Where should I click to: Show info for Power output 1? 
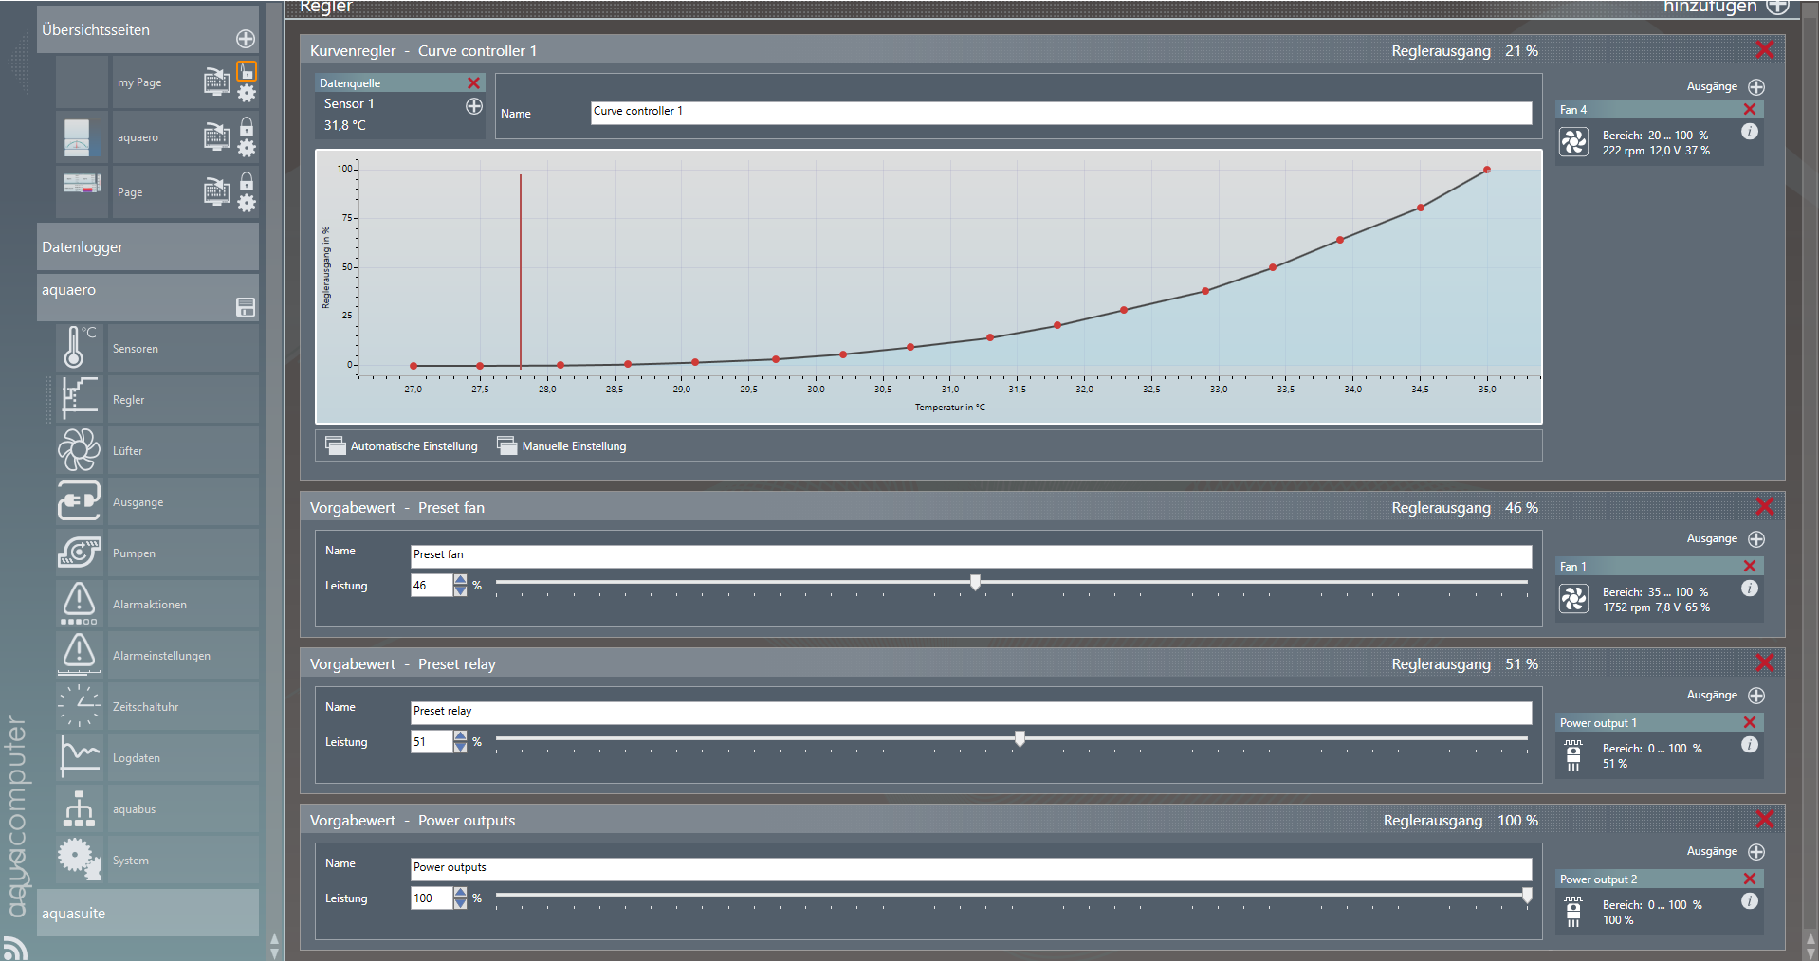tap(1750, 745)
